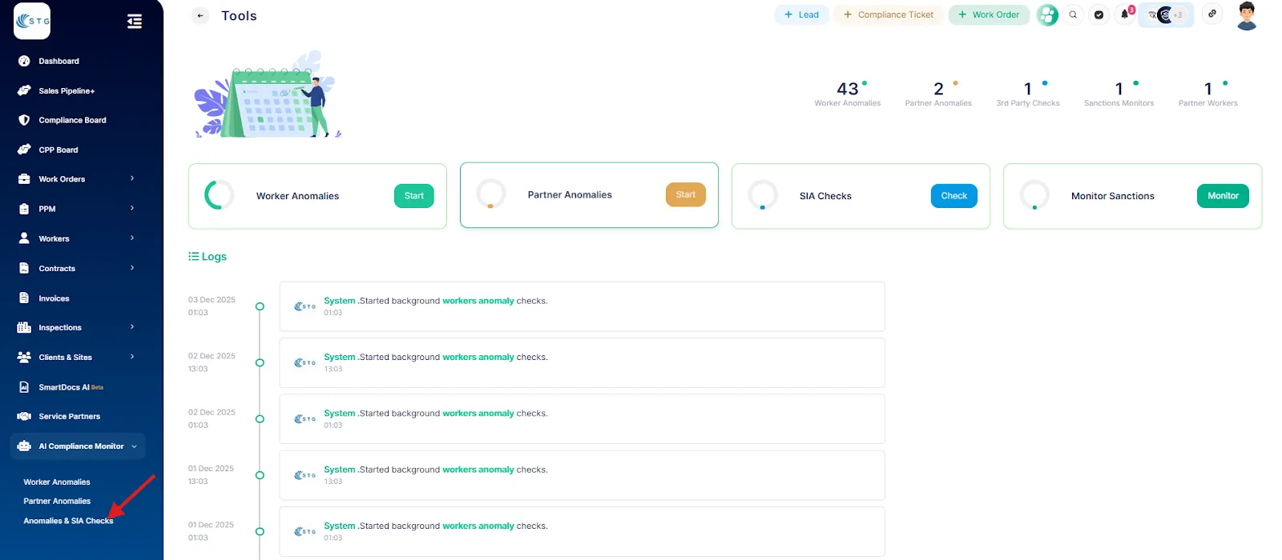Image resolution: width=1282 pixels, height=560 pixels.
Task: Click the Monitor Sanctions Monitor button
Action: 1222,196
